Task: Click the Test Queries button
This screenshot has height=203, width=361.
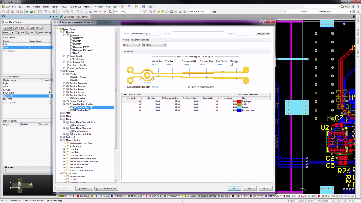Action: (x=263, y=33)
